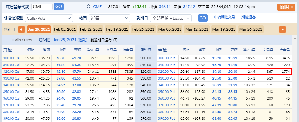Viewport: 299px width, 122px height.
Task: Open the 300.00 Put option
Action: coord(166,58)
